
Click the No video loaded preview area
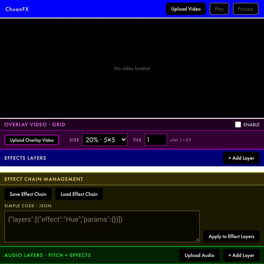[x=132, y=68]
